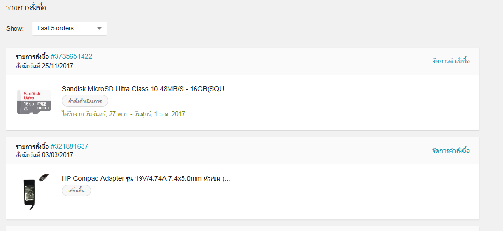Viewport: 503px width, 231px height.
Task: Click the SanDisk Ultra 16GB card image
Action: coord(34,102)
